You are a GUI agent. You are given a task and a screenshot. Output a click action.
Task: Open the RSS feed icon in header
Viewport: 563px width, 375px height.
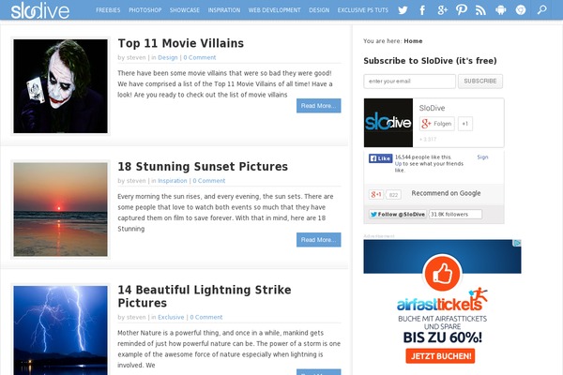[x=480, y=10]
